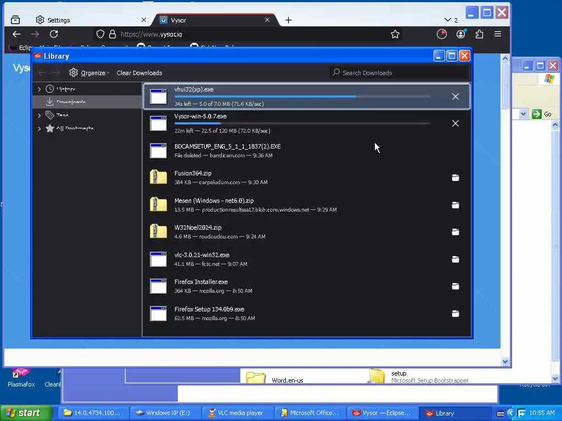Select Mesen (Windows - net6.0).zip entry

[x=307, y=205]
